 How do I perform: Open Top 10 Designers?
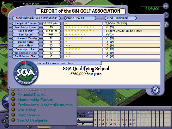(x=33, y=120)
